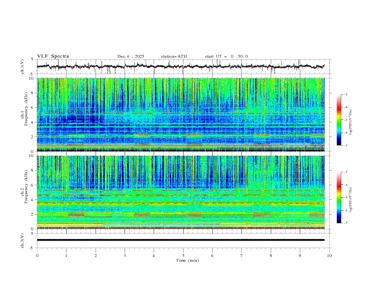Click time axis tick label "1"
This screenshot has width=371, height=287.
pyautogui.click(x=66, y=256)
